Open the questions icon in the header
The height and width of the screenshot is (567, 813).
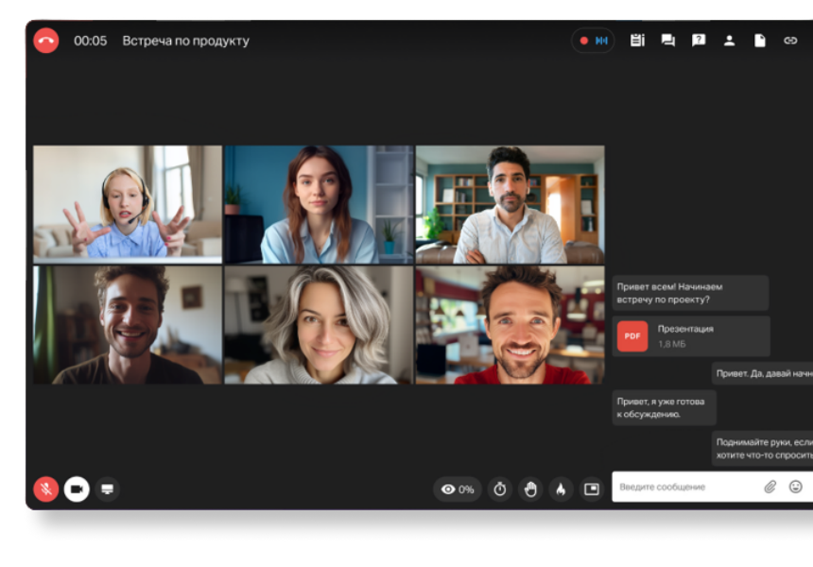tap(699, 41)
